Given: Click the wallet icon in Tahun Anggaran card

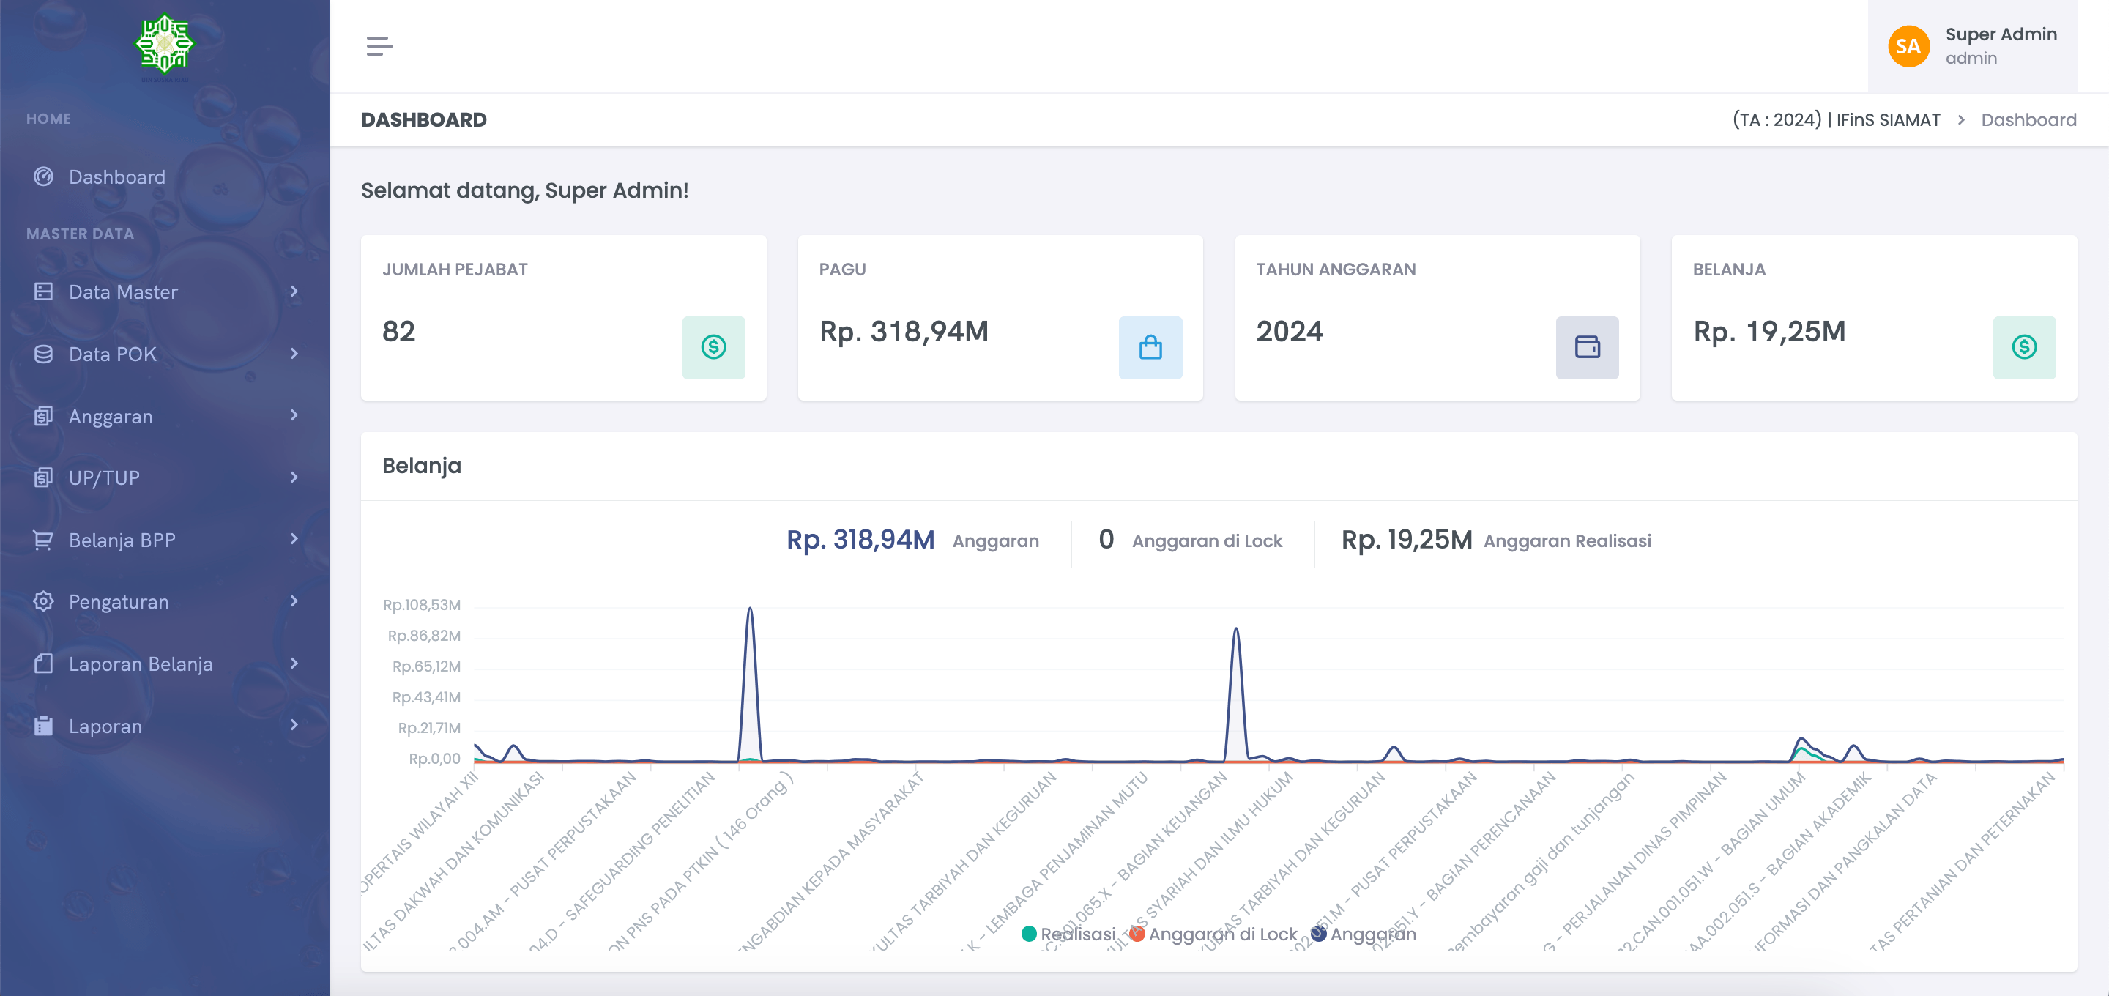Looking at the screenshot, I should click(1587, 347).
